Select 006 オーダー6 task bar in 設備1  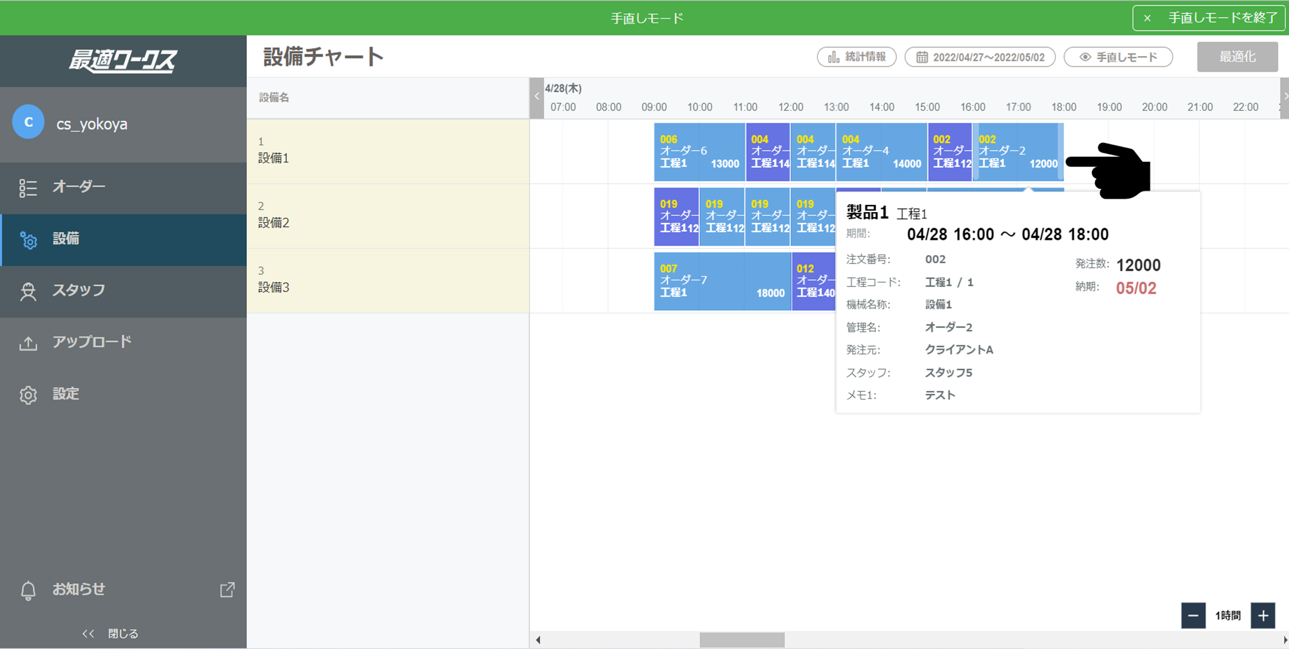(x=699, y=152)
